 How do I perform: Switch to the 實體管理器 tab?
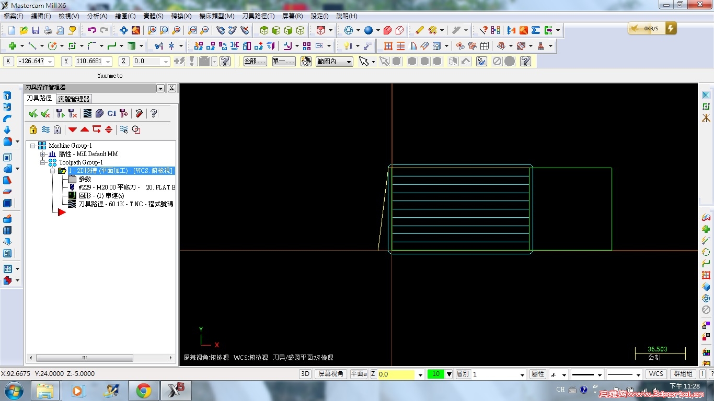pos(74,99)
